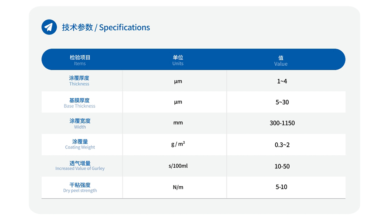Click the N/m unit cell
This screenshot has width=389, height=221.
(178, 187)
